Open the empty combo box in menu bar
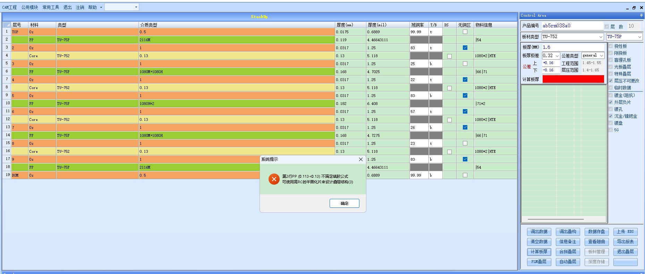Screen dimensions: 645x274 [x=122, y=7]
